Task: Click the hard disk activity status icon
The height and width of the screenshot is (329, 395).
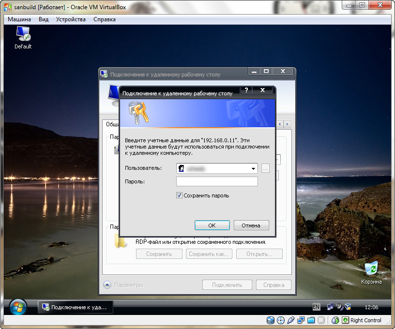Action: point(270,320)
